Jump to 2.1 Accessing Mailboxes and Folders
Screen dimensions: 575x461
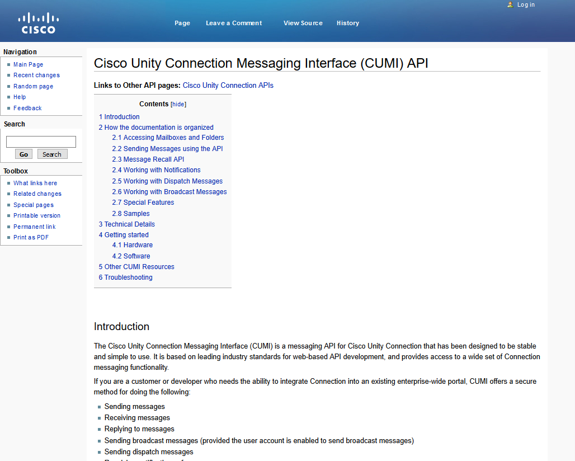click(x=168, y=138)
